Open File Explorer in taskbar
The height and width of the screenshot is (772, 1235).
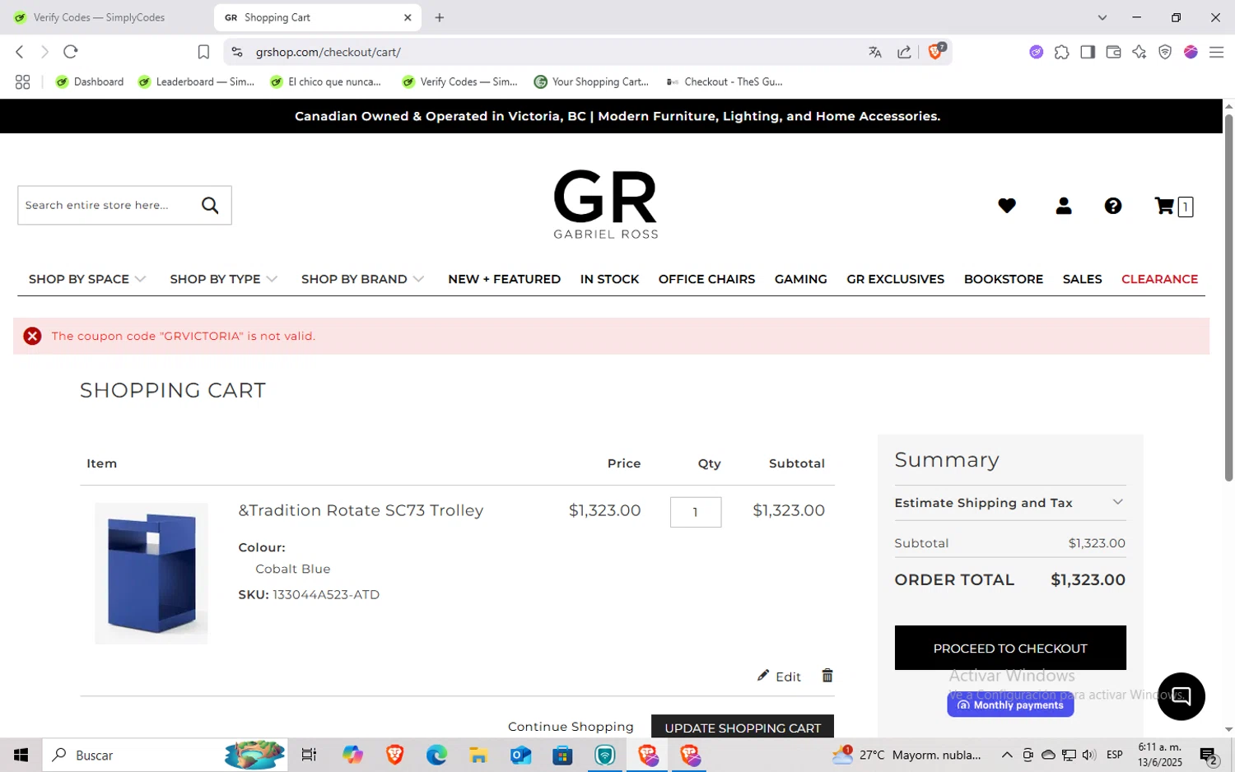(x=478, y=755)
